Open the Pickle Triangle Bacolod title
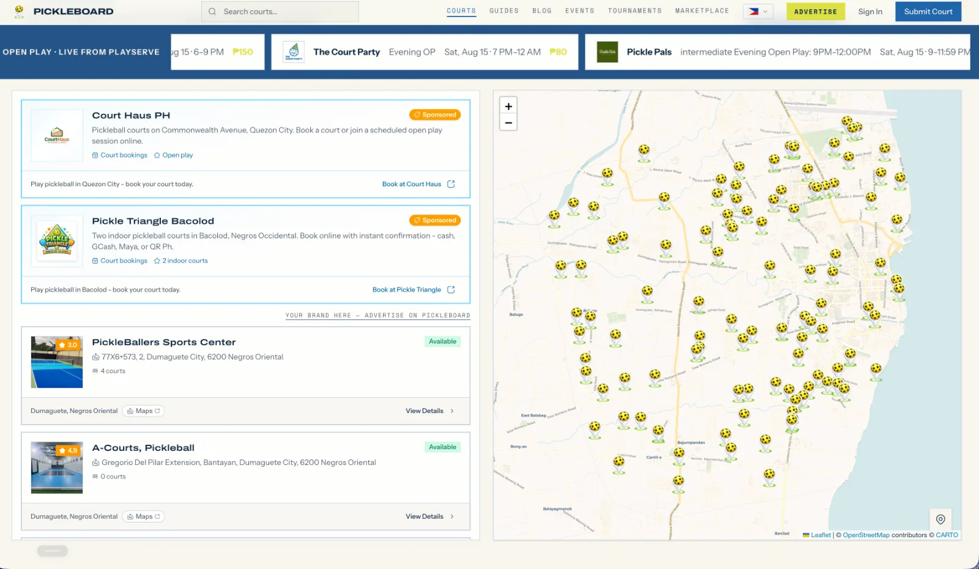The image size is (979, 569). tap(153, 221)
